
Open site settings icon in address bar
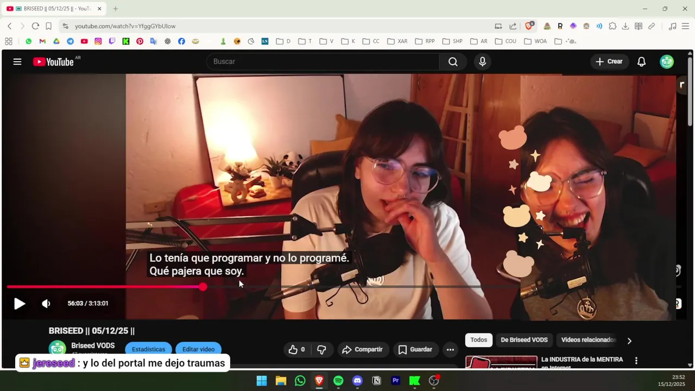click(65, 26)
